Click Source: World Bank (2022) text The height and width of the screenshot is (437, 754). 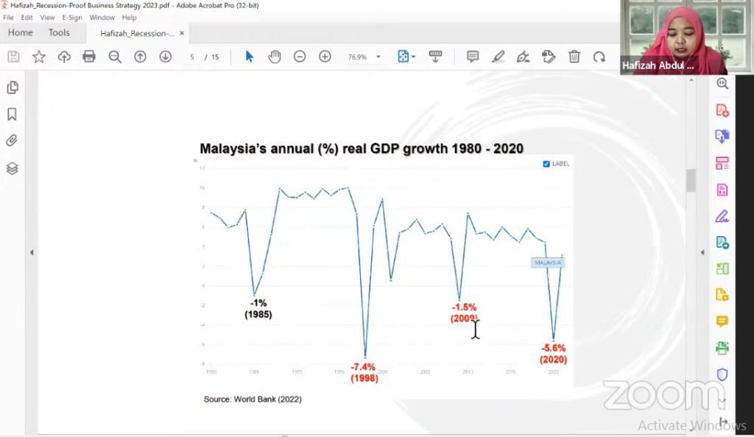[253, 399]
